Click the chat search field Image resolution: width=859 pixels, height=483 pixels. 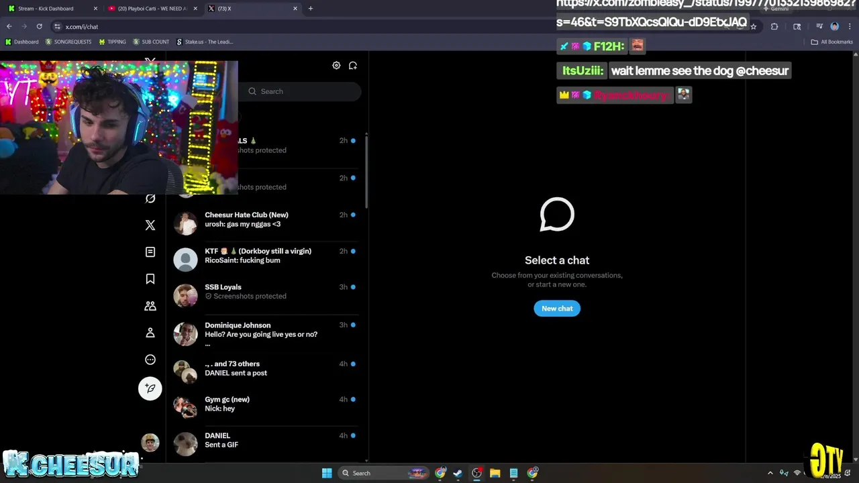[301, 91]
